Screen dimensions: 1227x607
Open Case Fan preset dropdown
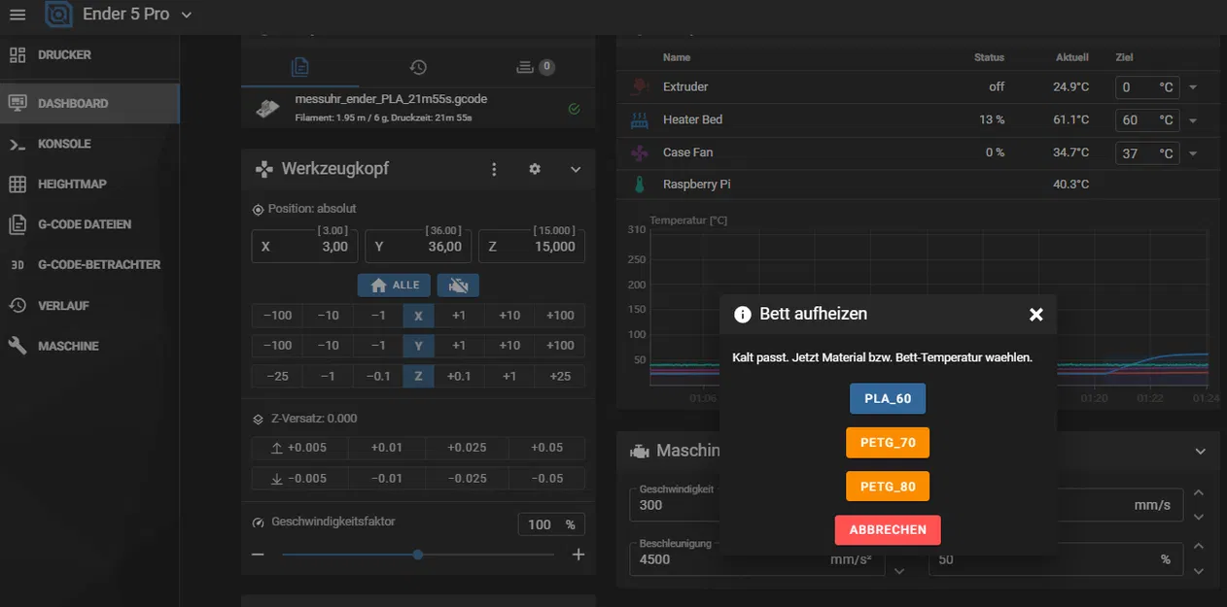1194,153
